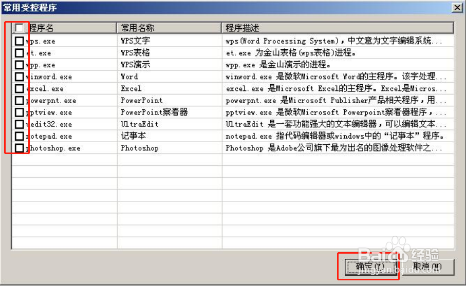Click the UltraEdit common name cell
This screenshot has width=466, height=286.
139,124
